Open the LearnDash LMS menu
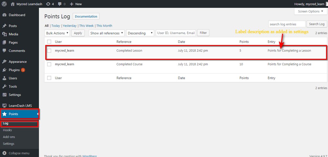The height and width of the screenshot is (157, 328). [x=19, y=106]
